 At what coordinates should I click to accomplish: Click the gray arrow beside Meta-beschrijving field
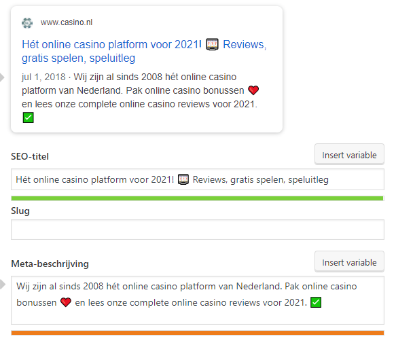(x=2, y=285)
